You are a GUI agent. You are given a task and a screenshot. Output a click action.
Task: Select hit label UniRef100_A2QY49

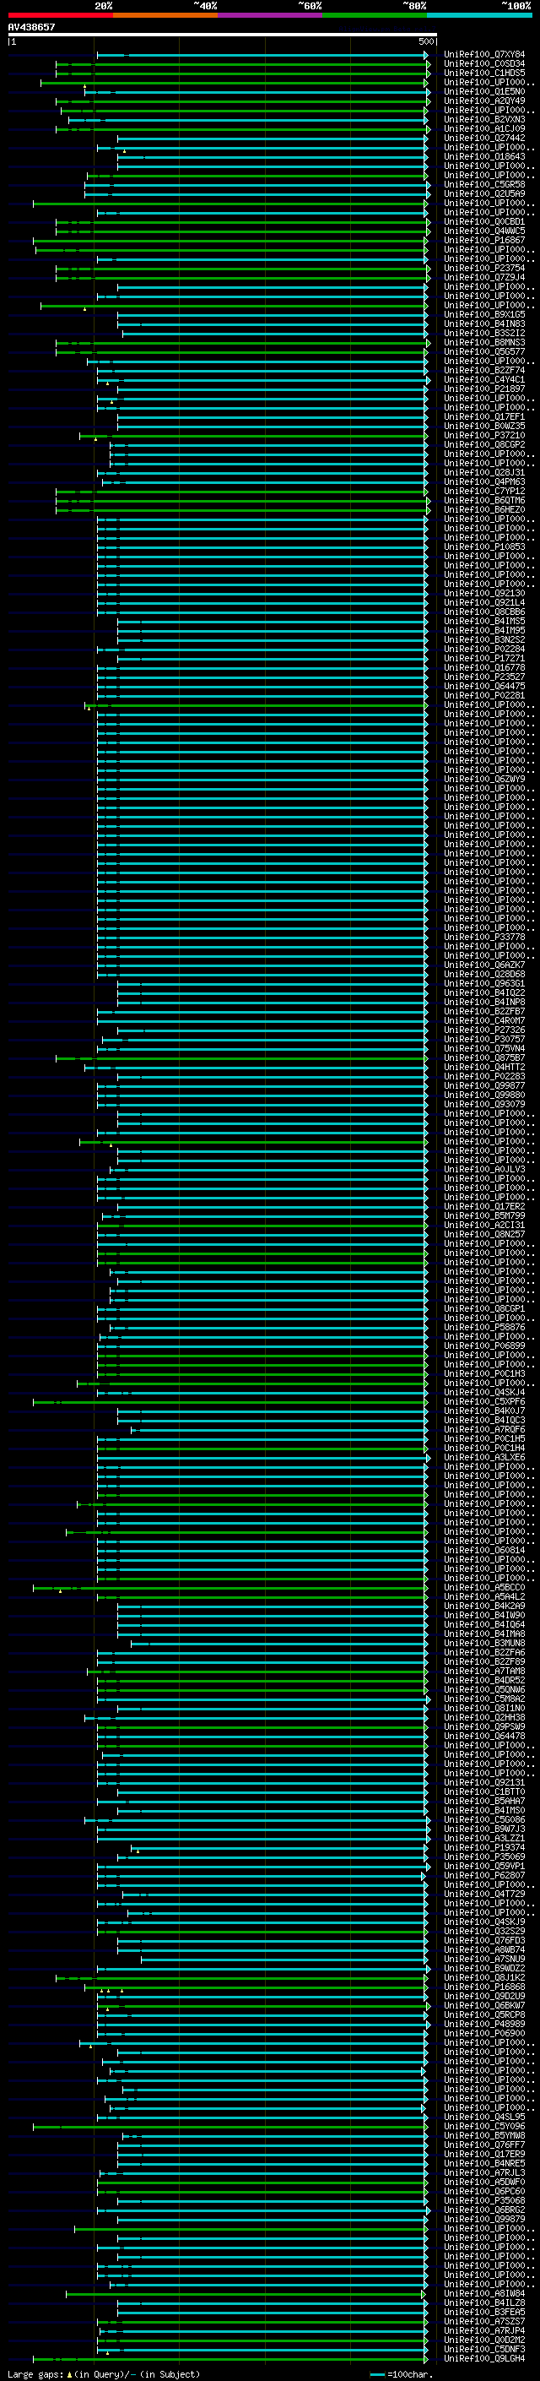(484, 101)
